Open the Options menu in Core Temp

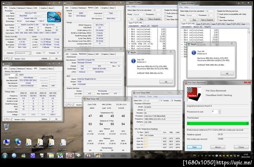(142, 97)
